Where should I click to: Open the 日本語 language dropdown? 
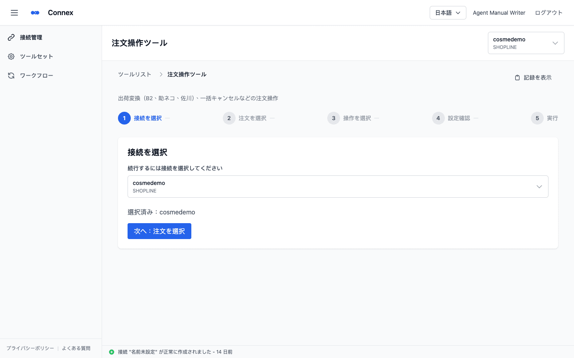pyautogui.click(x=448, y=13)
